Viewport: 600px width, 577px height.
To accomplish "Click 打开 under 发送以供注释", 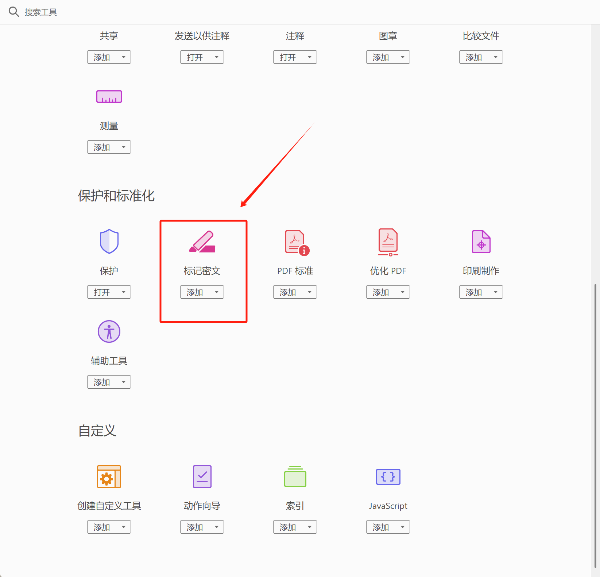I will [194, 57].
